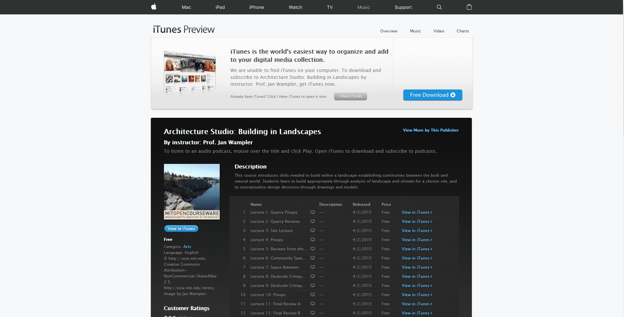View Lecture 5 in iTunes
This screenshot has height=317, width=624.
pos(417,249)
